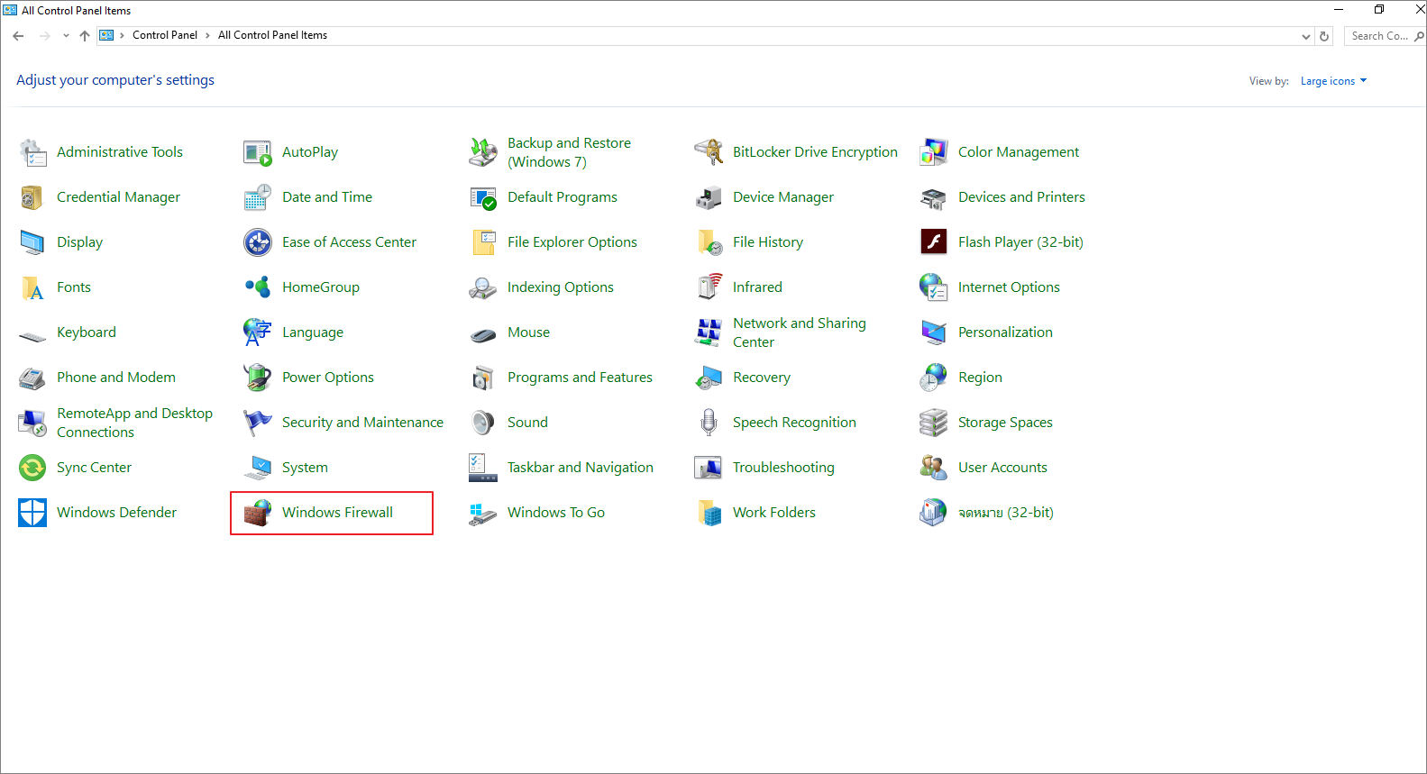Open the Network and Sharing Center icon
The image size is (1427, 774).
[709, 332]
